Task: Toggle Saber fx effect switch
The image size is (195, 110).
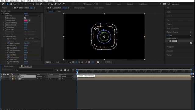Action: 4,13
